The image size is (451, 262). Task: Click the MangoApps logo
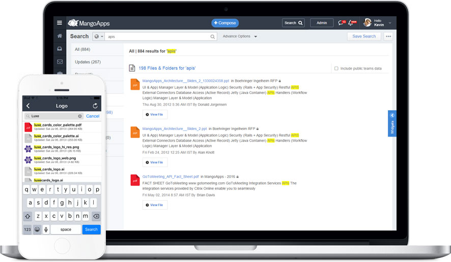[89, 23]
